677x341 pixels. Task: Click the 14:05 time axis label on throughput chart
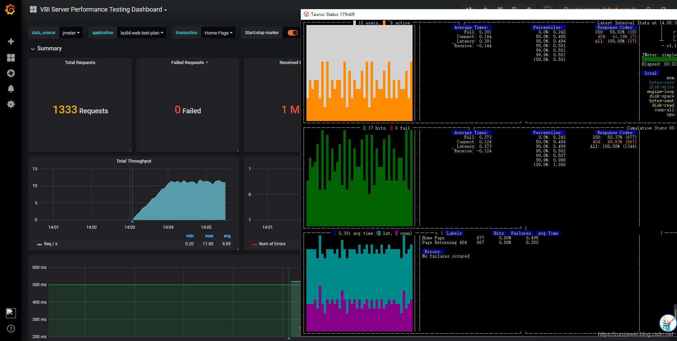click(206, 227)
